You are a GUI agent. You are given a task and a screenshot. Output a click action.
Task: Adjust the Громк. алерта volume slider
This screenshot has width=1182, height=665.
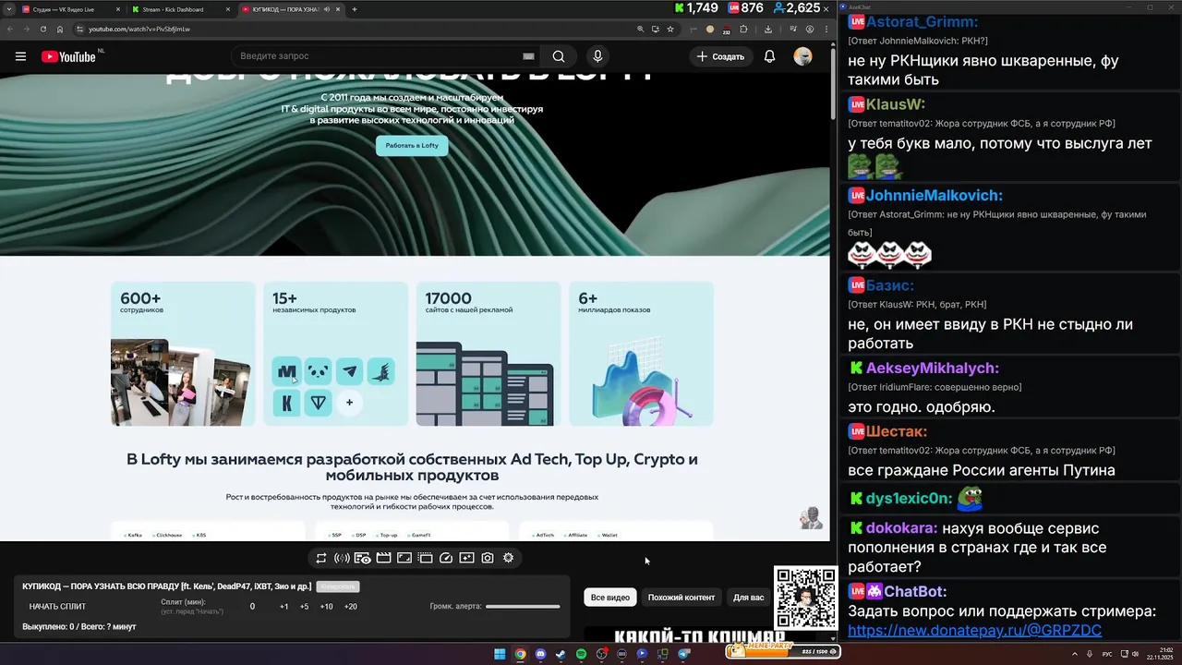(523, 607)
